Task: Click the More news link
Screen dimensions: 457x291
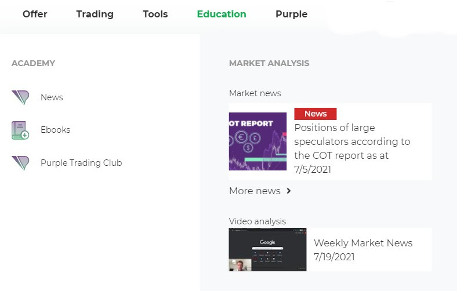Action: click(255, 191)
